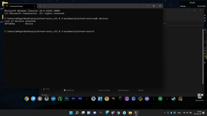This screenshot has height=116, width=207.
Task: Expand the Linux tree item in Explorer
Action: [x=41, y=89]
